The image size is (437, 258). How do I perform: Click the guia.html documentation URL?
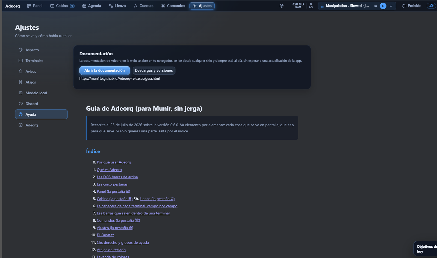coord(120,78)
